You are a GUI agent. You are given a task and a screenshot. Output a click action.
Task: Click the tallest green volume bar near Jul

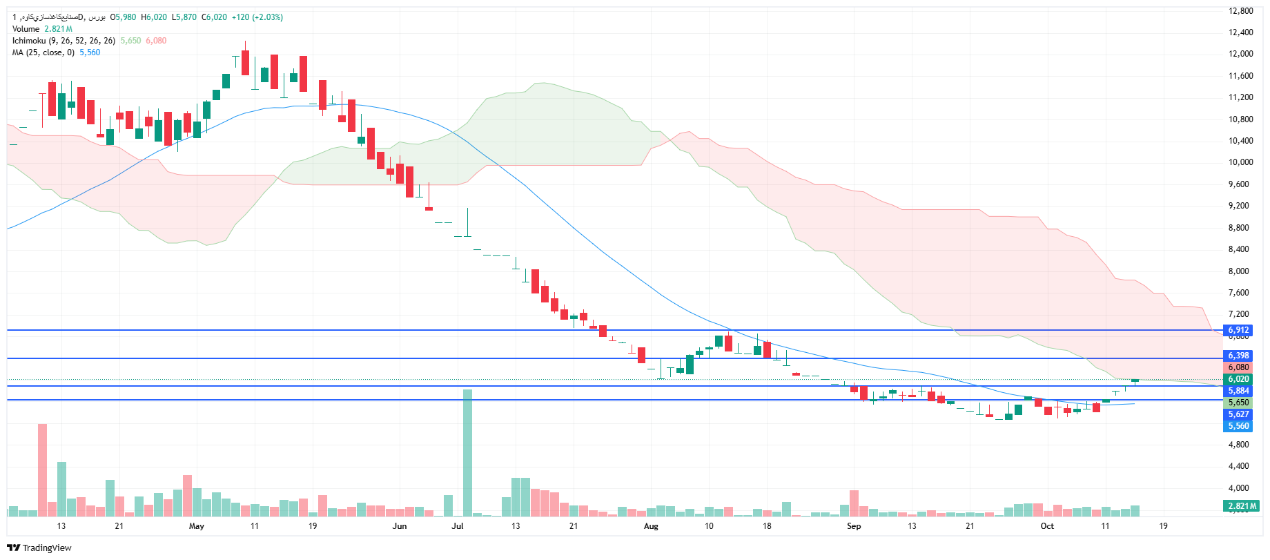click(x=467, y=453)
